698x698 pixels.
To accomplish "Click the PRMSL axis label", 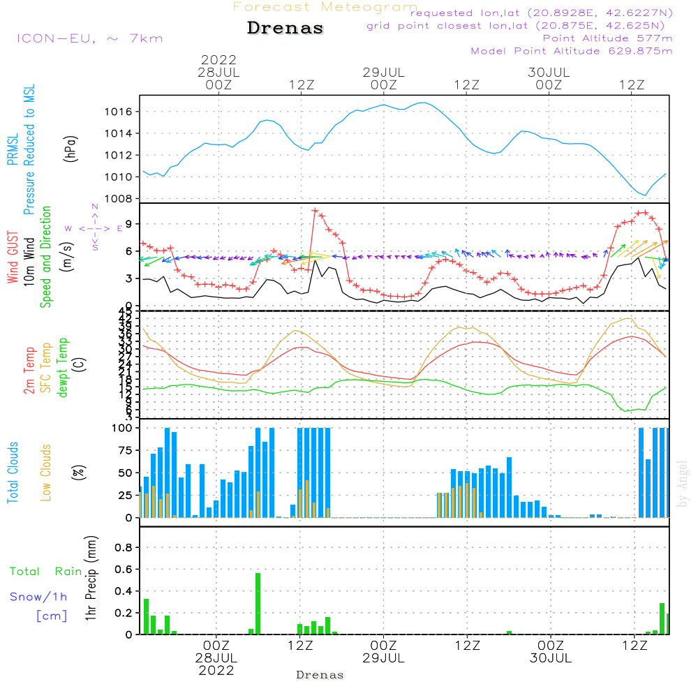I will (13, 150).
